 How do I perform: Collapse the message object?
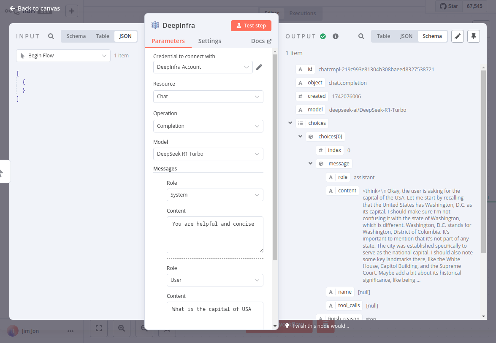(310, 163)
